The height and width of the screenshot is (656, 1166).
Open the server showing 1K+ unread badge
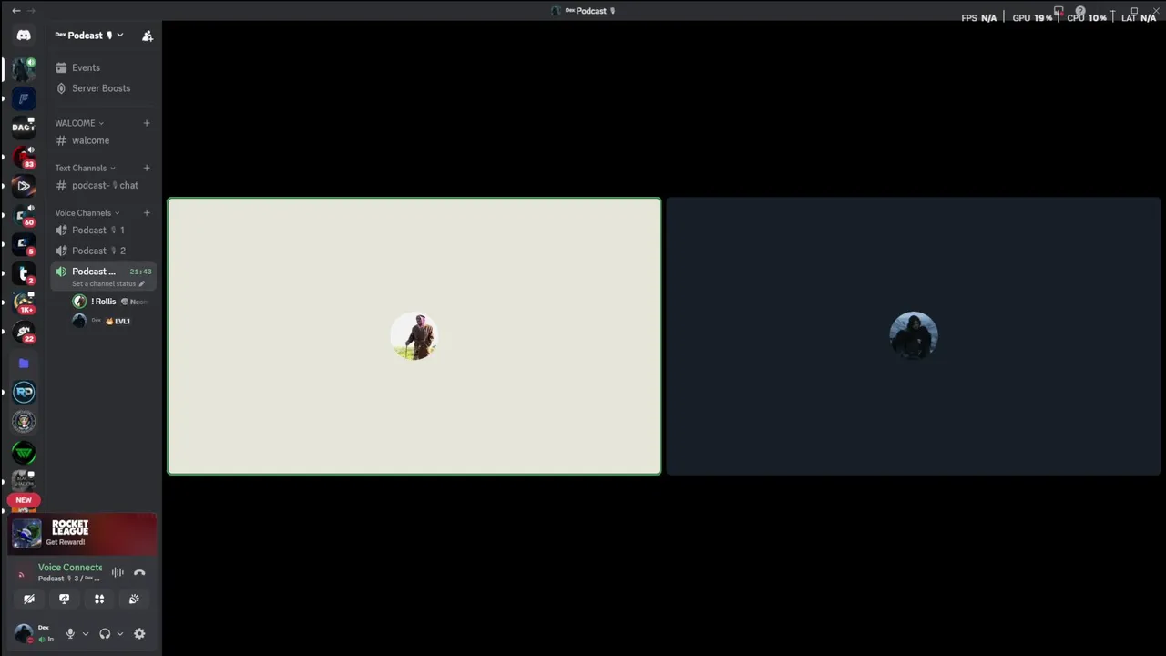pyautogui.click(x=24, y=302)
